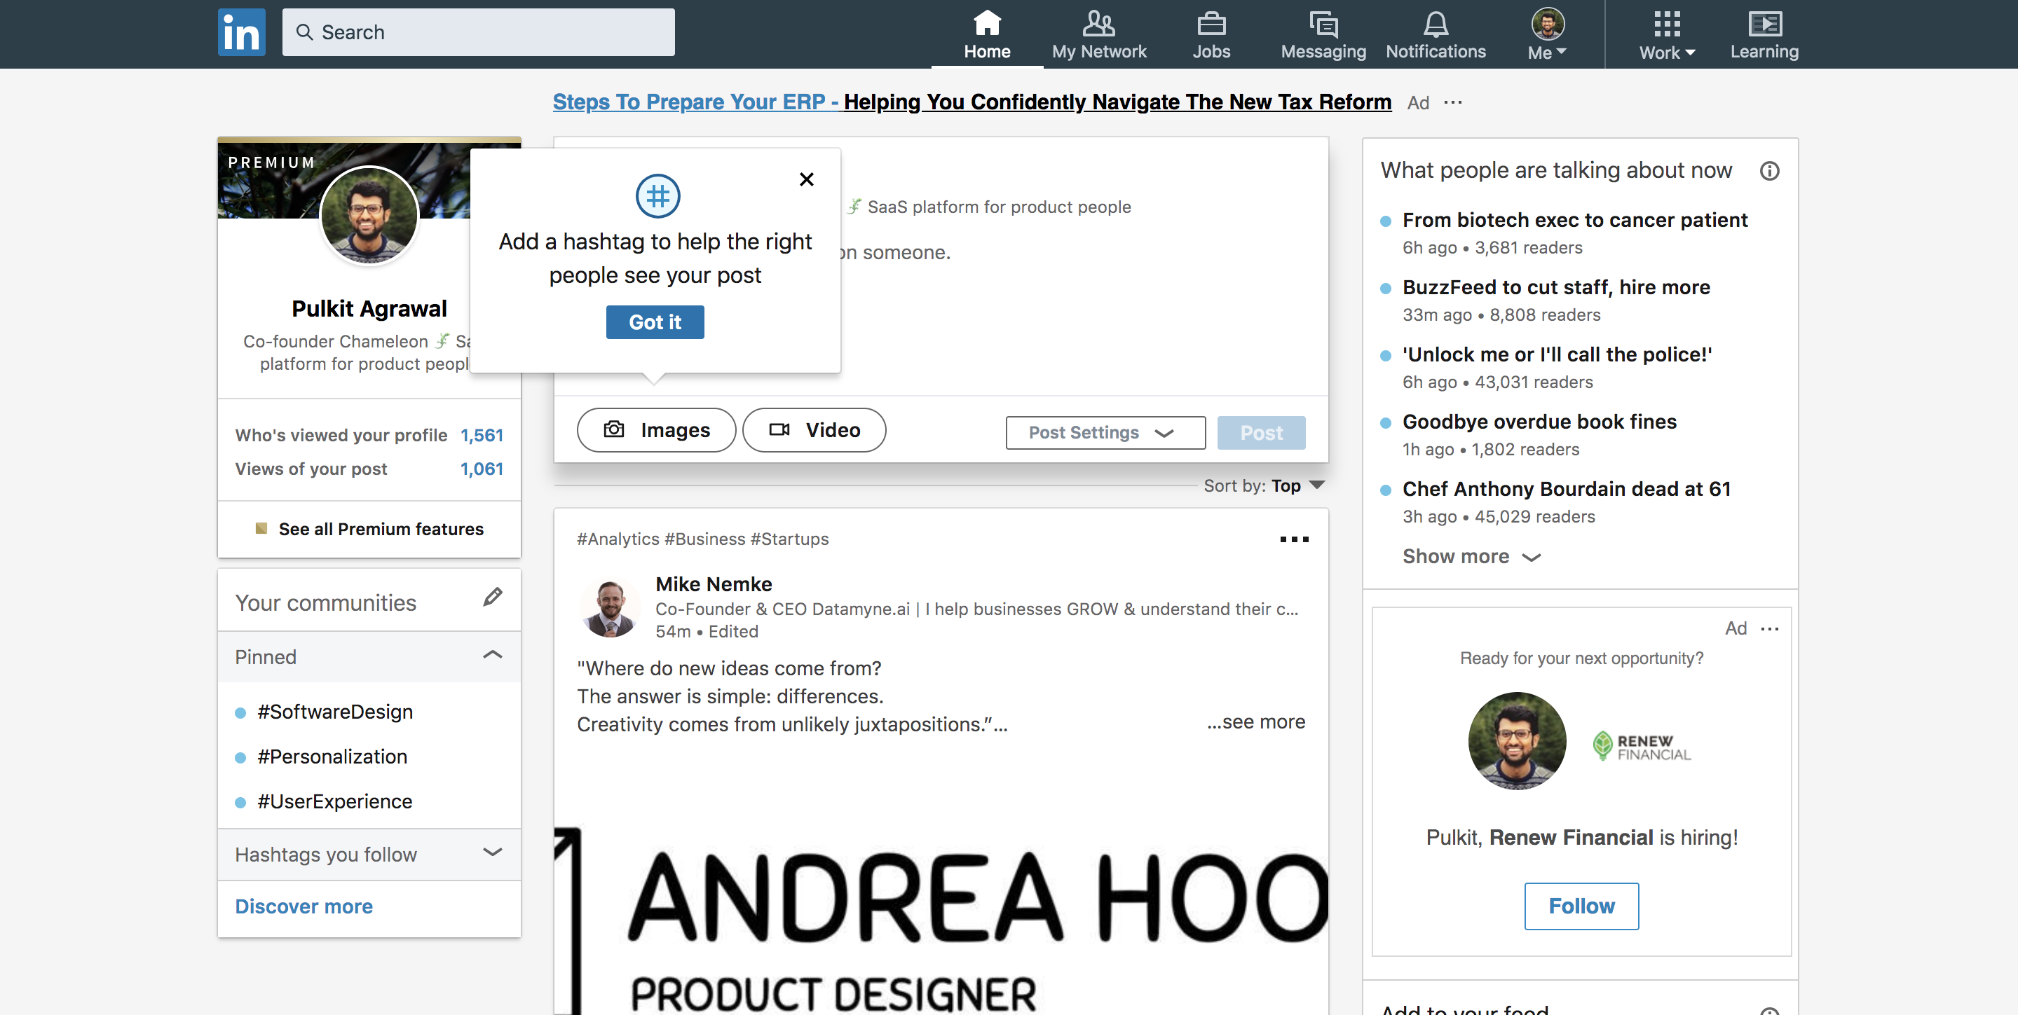Dismiss tooltip with Got it button

coord(655,322)
